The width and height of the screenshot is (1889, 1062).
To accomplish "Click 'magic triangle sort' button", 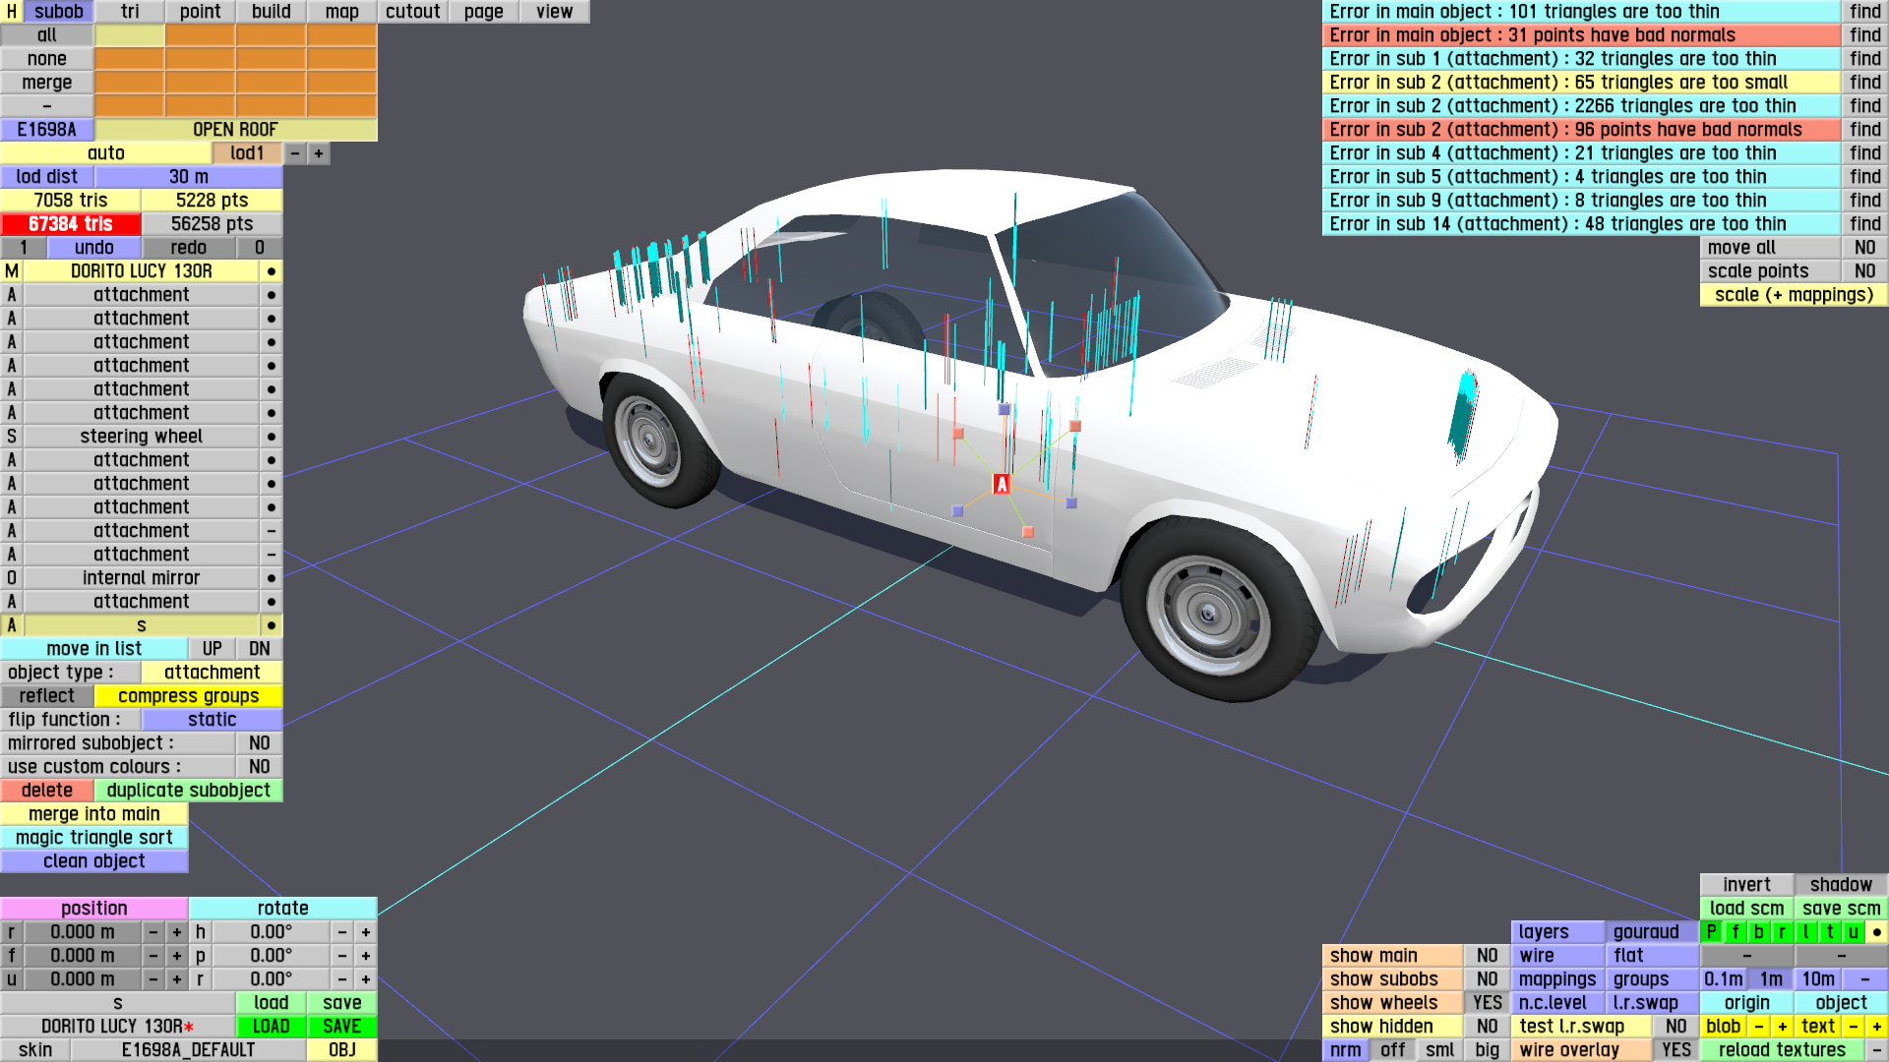I will (x=94, y=838).
